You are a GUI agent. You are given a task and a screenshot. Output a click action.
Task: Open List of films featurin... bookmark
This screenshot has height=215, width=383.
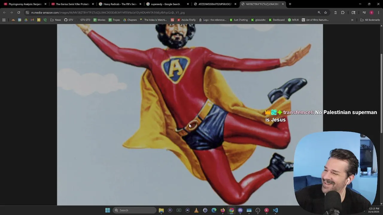click(x=315, y=20)
